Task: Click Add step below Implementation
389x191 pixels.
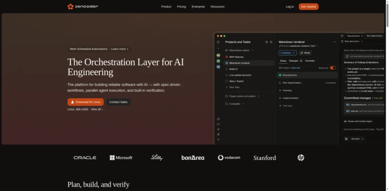Action: [x=286, y=106]
